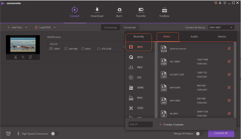241x139 pixels.
Task: Open the Audio tab
Action: tap(194, 37)
